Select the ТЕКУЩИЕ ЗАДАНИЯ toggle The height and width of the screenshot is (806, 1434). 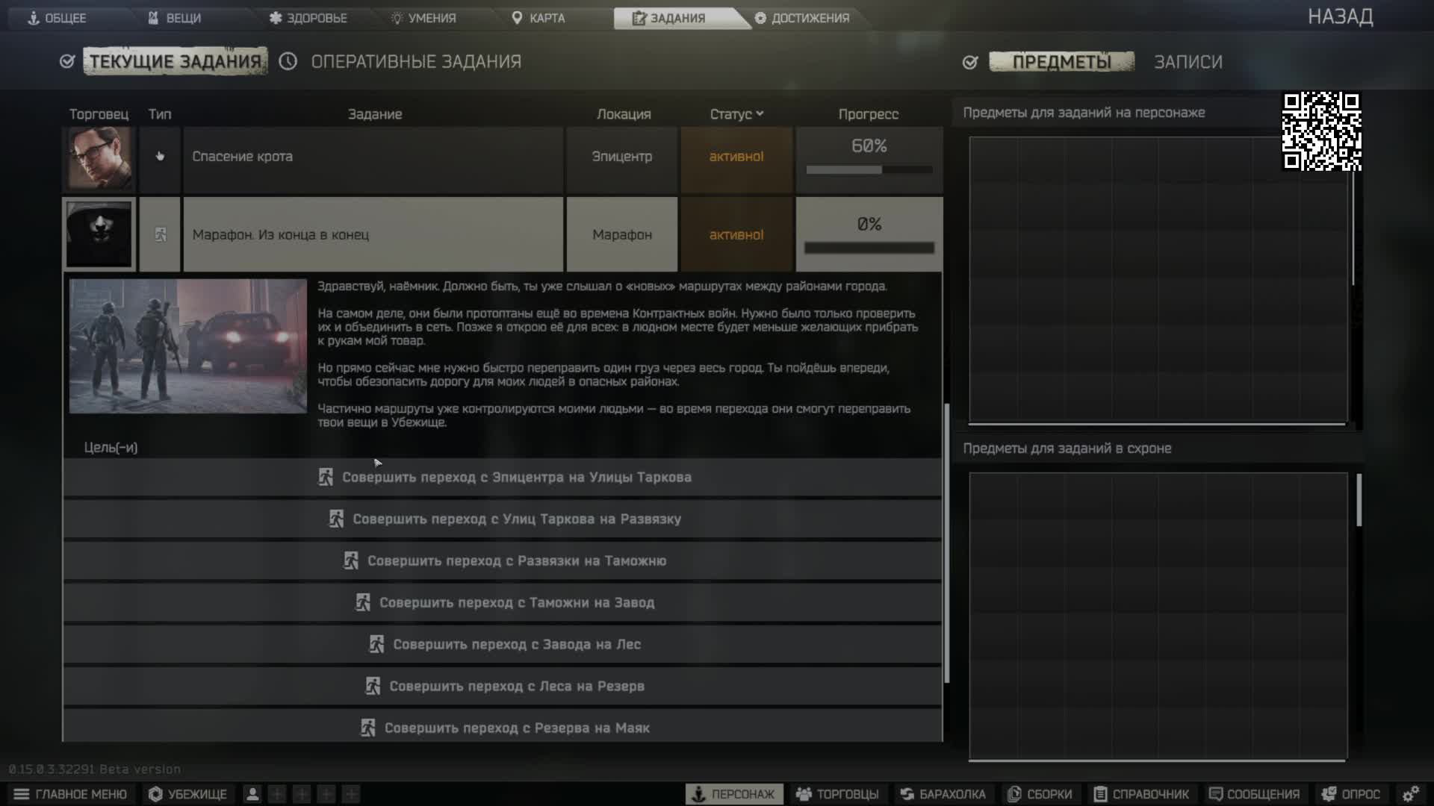click(175, 61)
